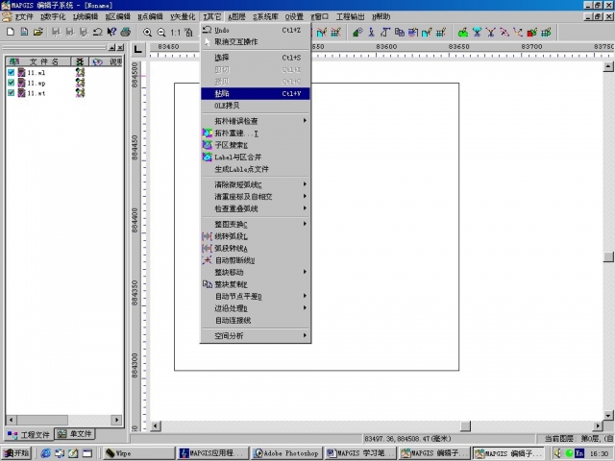Uncheck the 11.wl file checkbox
This screenshot has width=615, height=461.
coord(12,72)
